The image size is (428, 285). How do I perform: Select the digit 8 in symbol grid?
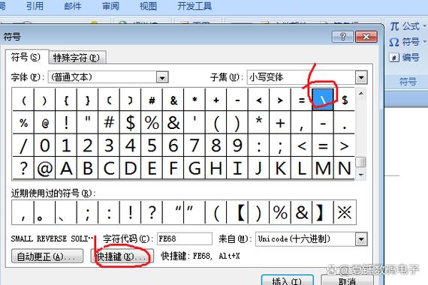click(x=216, y=145)
